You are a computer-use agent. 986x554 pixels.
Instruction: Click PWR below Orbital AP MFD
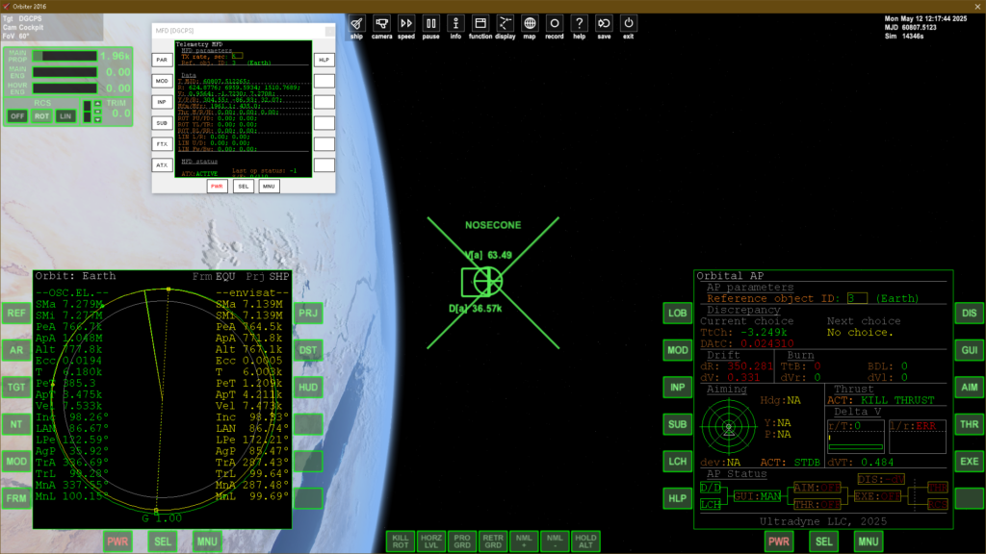point(778,541)
